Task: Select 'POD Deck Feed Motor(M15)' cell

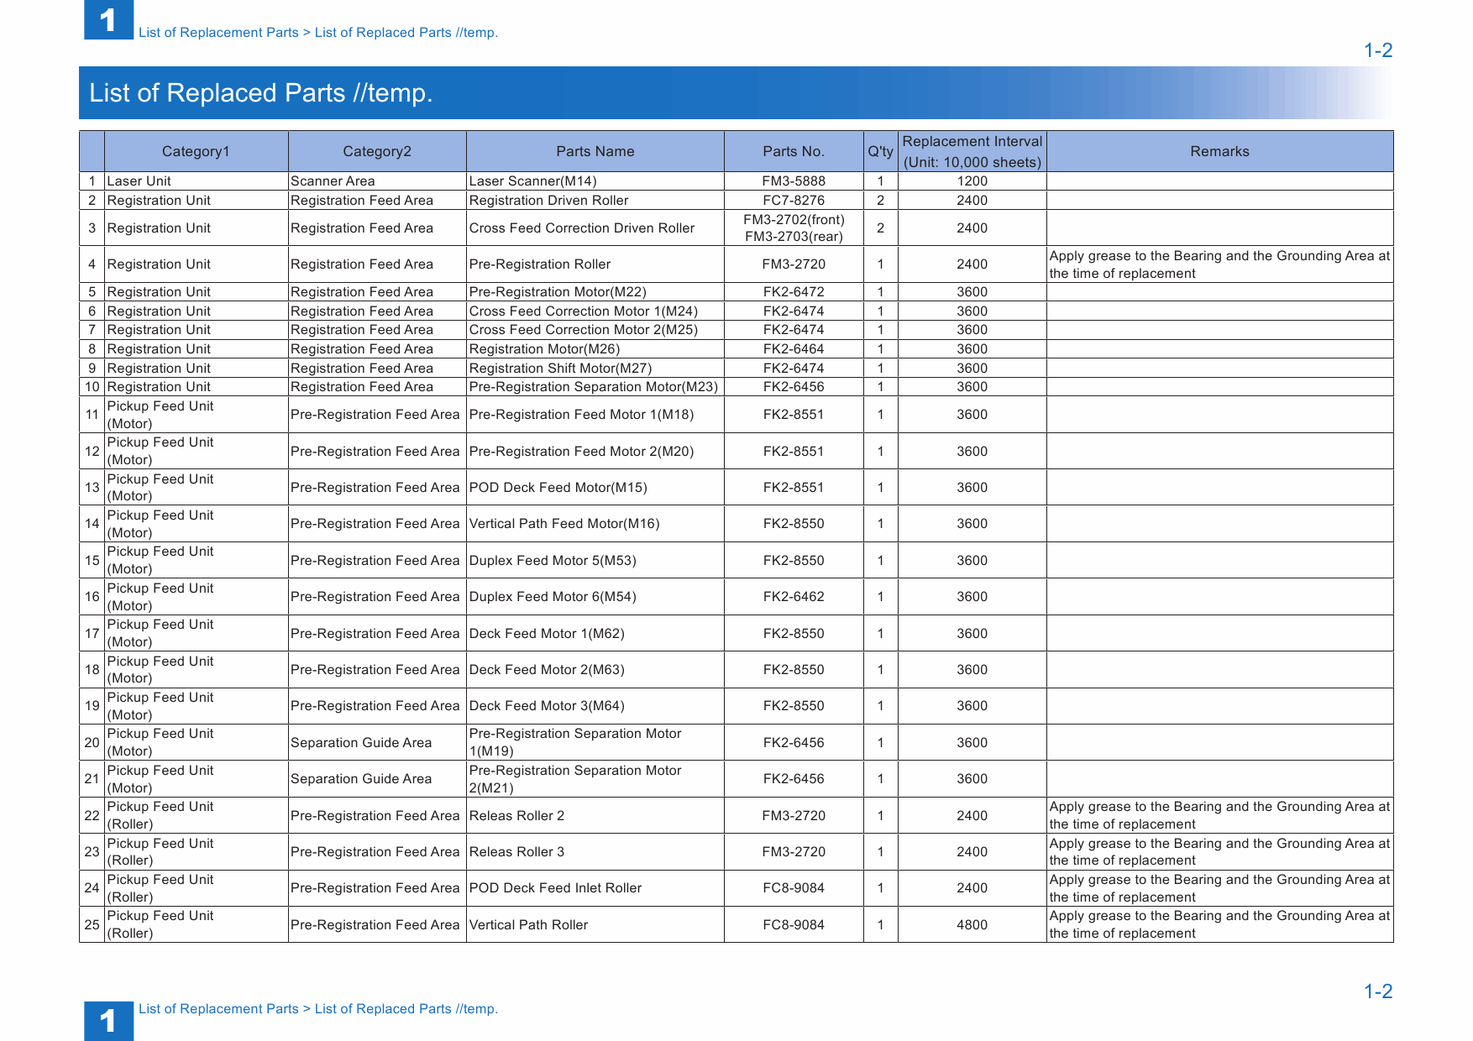Action: point(595,488)
